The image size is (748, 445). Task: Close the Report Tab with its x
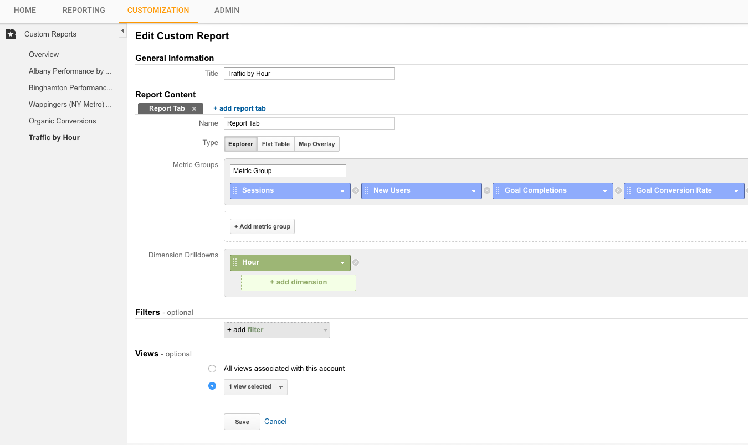coord(194,109)
